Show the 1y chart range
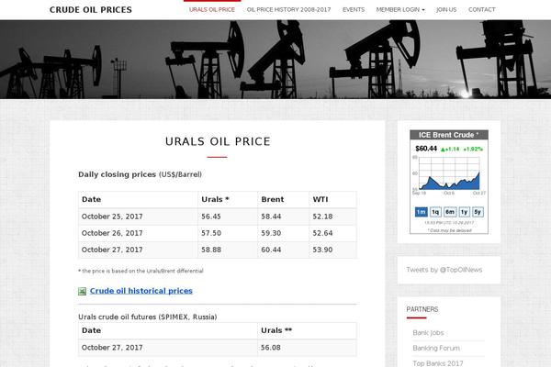This screenshot has height=367, width=551. (x=464, y=212)
